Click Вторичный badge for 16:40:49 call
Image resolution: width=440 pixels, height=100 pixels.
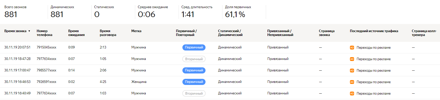coord(194,93)
